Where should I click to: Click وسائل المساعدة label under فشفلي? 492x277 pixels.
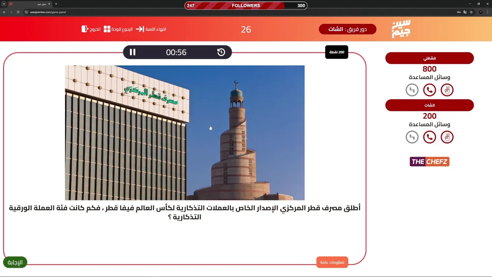pos(429,77)
